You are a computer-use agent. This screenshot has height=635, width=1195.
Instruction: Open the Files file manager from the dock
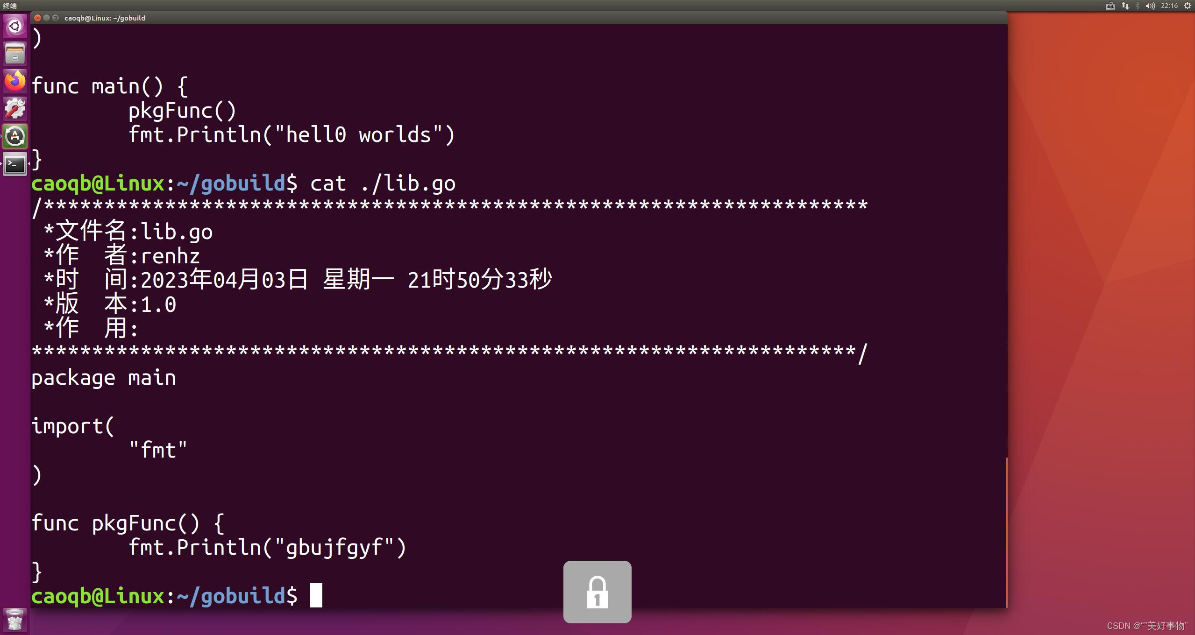click(x=14, y=53)
